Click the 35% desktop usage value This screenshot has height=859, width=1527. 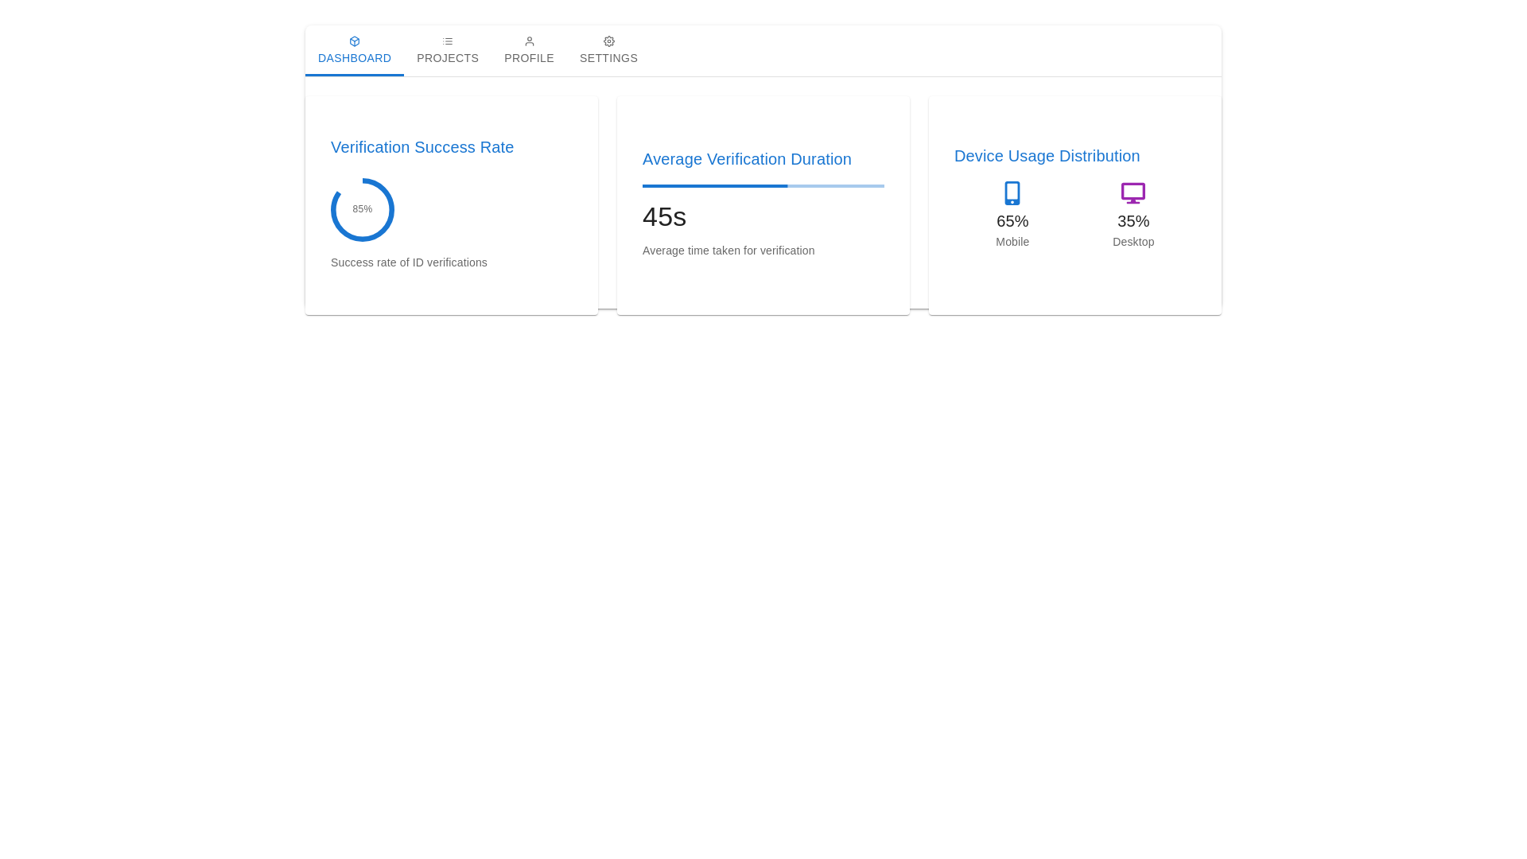[x=1133, y=221]
